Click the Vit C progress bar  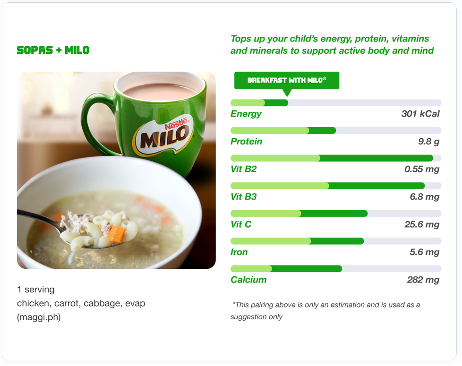336,213
